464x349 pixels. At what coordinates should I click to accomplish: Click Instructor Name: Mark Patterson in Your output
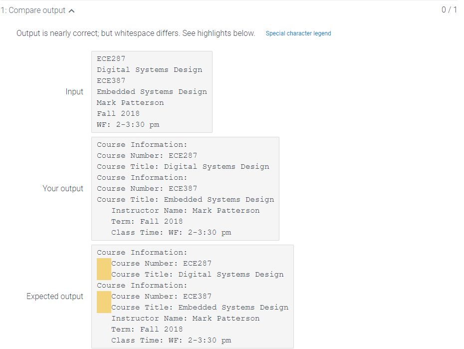pyautogui.click(x=185, y=210)
